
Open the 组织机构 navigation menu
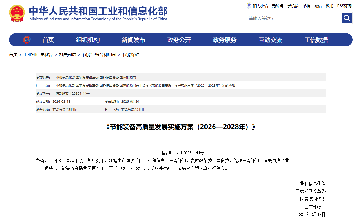88,40
